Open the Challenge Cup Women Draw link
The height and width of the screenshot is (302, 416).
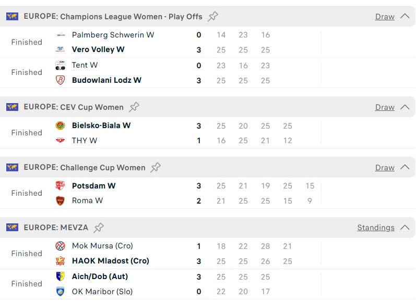(385, 168)
